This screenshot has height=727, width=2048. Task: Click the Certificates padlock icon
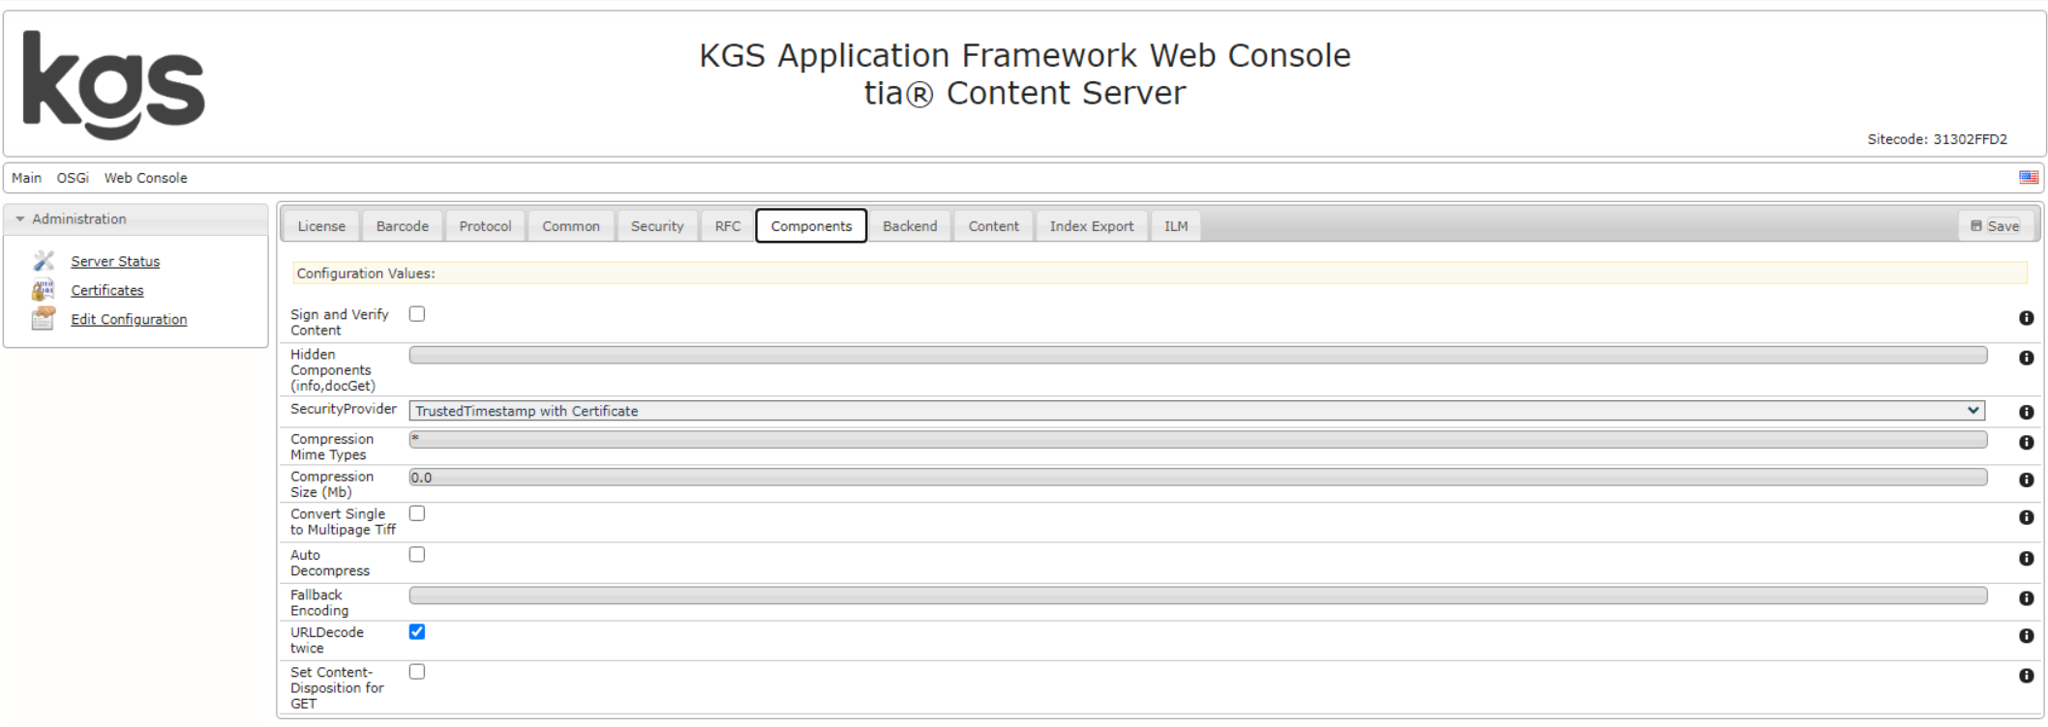pos(44,289)
